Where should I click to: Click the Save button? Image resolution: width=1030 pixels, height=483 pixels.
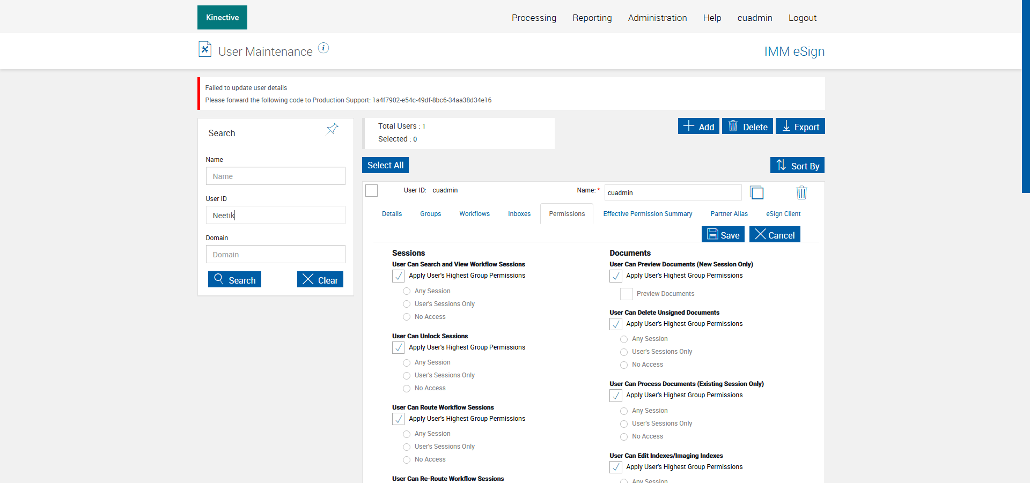[x=723, y=235]
